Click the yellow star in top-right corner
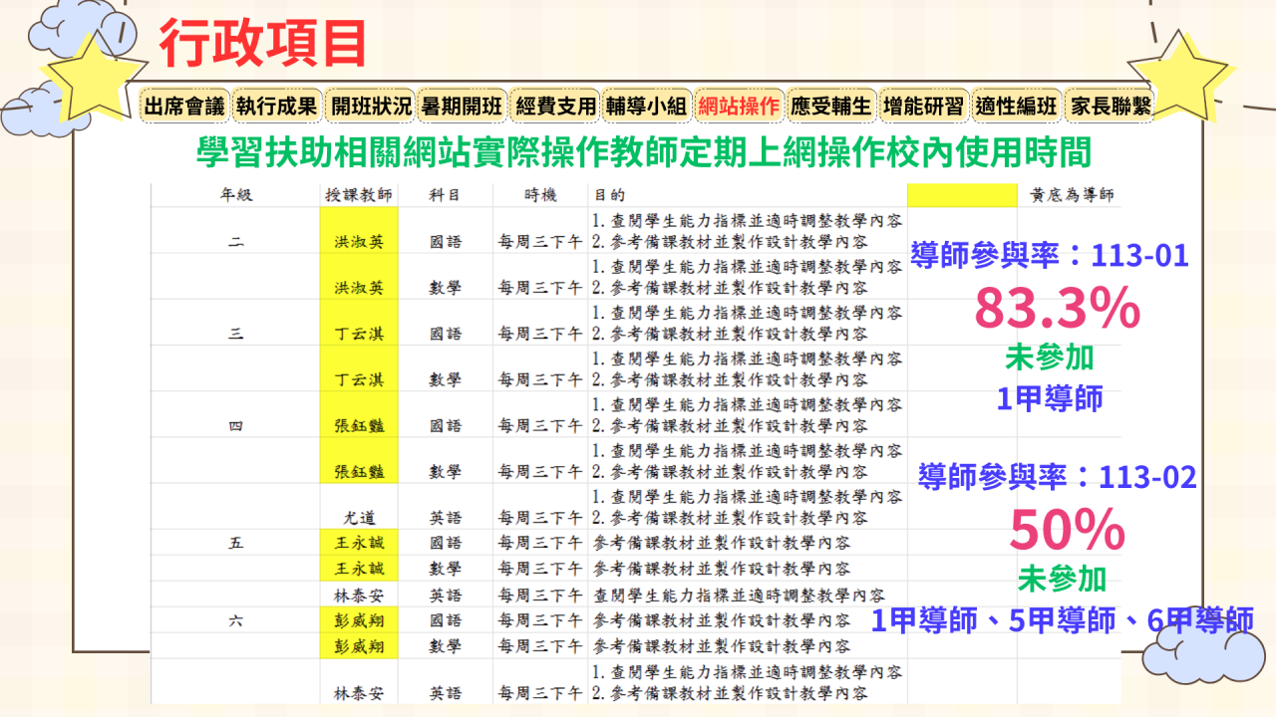 1190,77
